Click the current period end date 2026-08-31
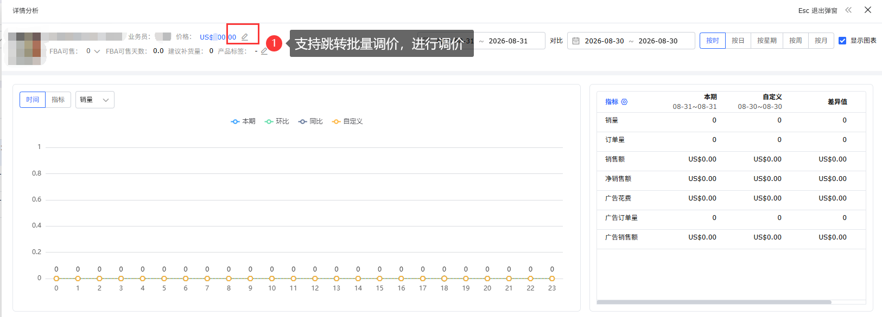The width and height of the screenshot is (882, 317). point(508,41)
